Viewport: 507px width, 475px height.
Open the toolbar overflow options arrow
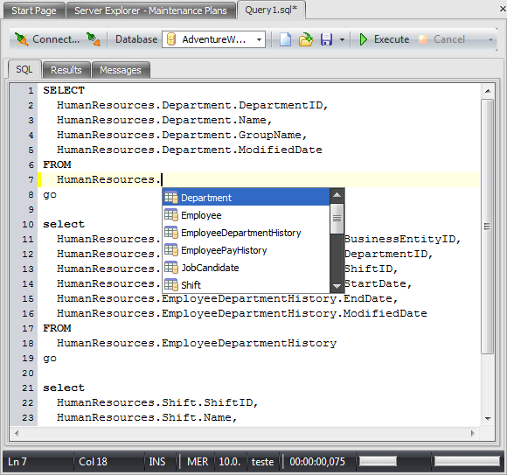tap(490, 39)
